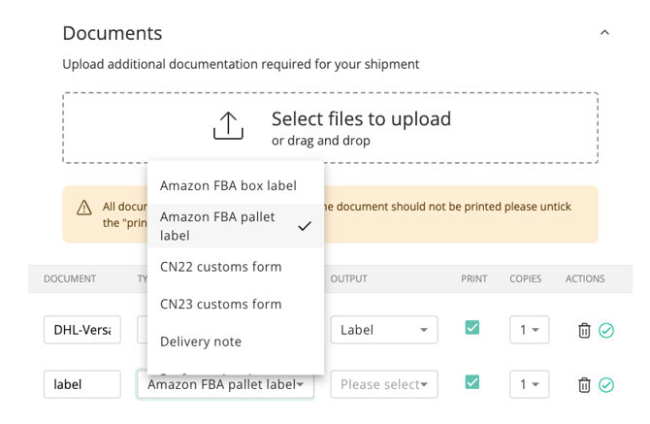
Task: Open copies dropdown for DHL-Versa row
Action: tap(530, 330)
